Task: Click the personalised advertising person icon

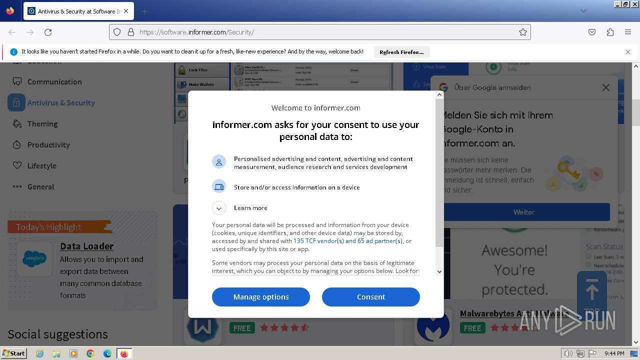Action: tap(219, 162)
